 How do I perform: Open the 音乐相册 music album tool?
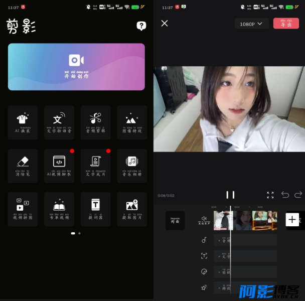132,165
